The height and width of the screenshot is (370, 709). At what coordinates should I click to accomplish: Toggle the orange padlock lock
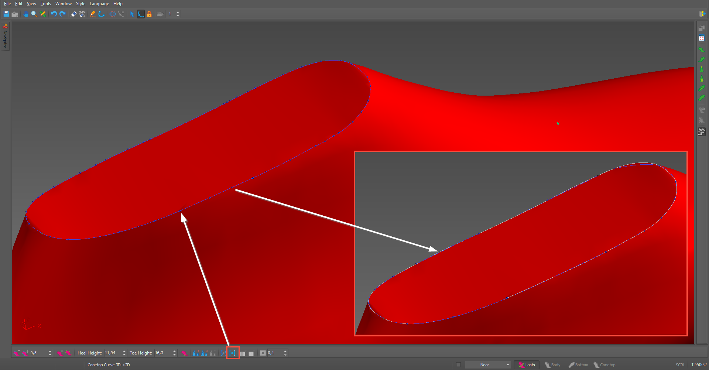pyautogui.click(x=149, y=14)
